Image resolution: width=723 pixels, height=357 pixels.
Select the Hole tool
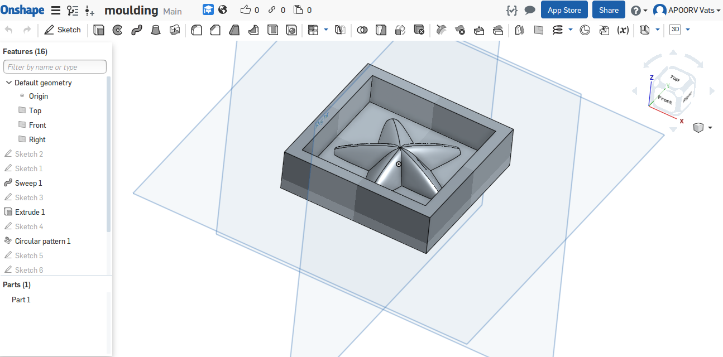click(291, 30)
